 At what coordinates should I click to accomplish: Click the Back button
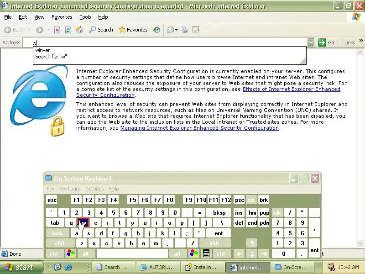click(x=14, y=30)
